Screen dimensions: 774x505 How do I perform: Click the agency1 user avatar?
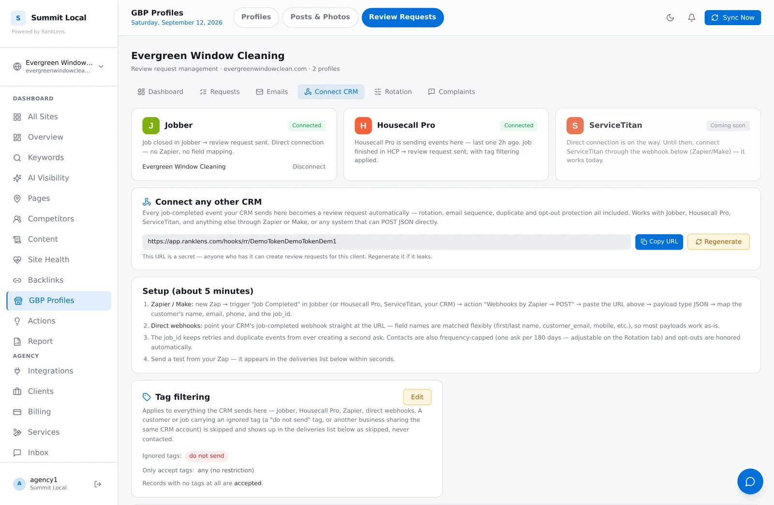tap(19, 484)
